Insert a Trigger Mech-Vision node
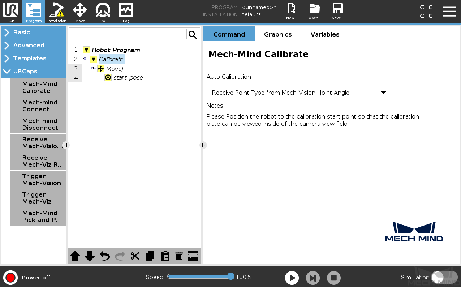Image resolution: width=461 pixels, height=287 pixels. [38, 180]
